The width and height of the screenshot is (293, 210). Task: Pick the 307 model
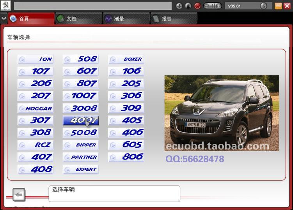36,121
